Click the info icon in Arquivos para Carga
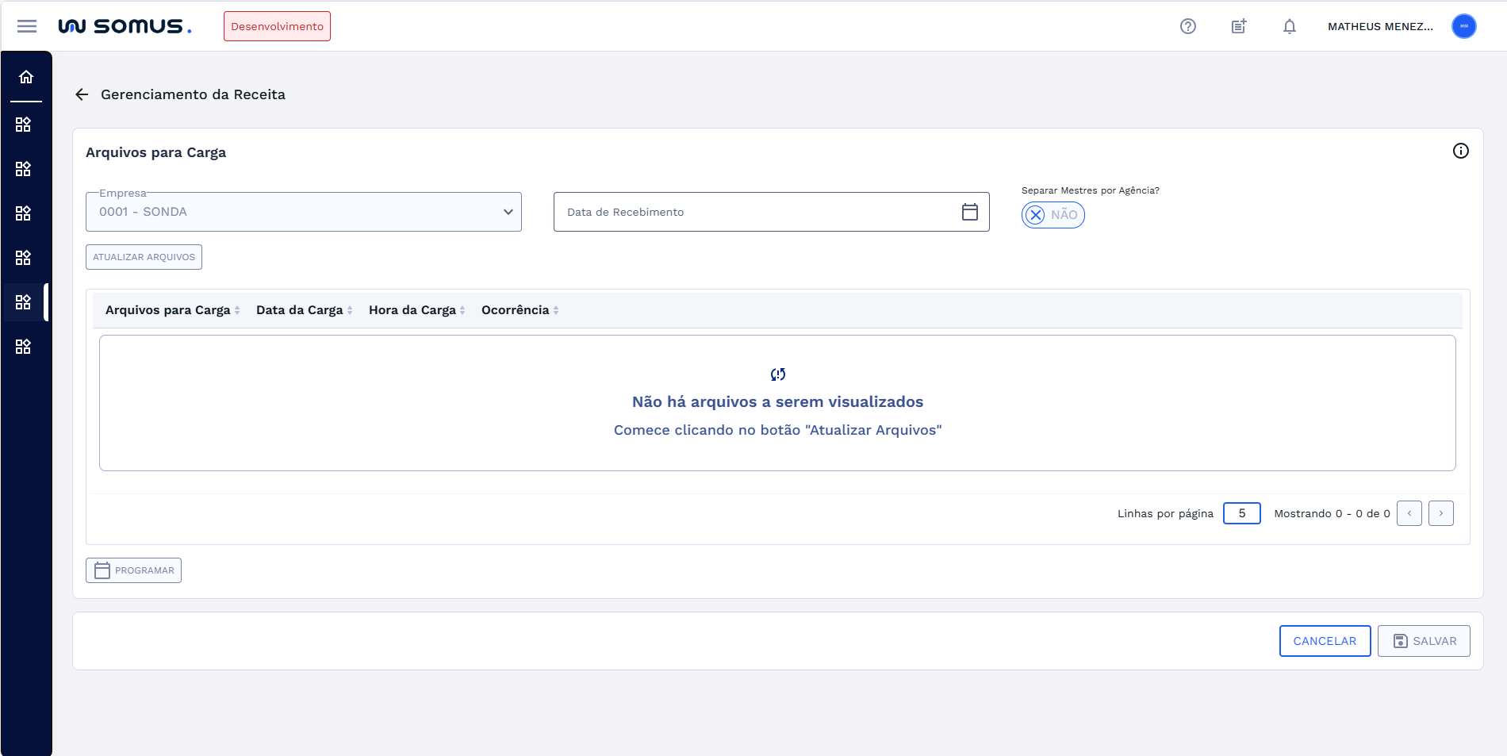1507x756 pixels. tap(1460, 151)
